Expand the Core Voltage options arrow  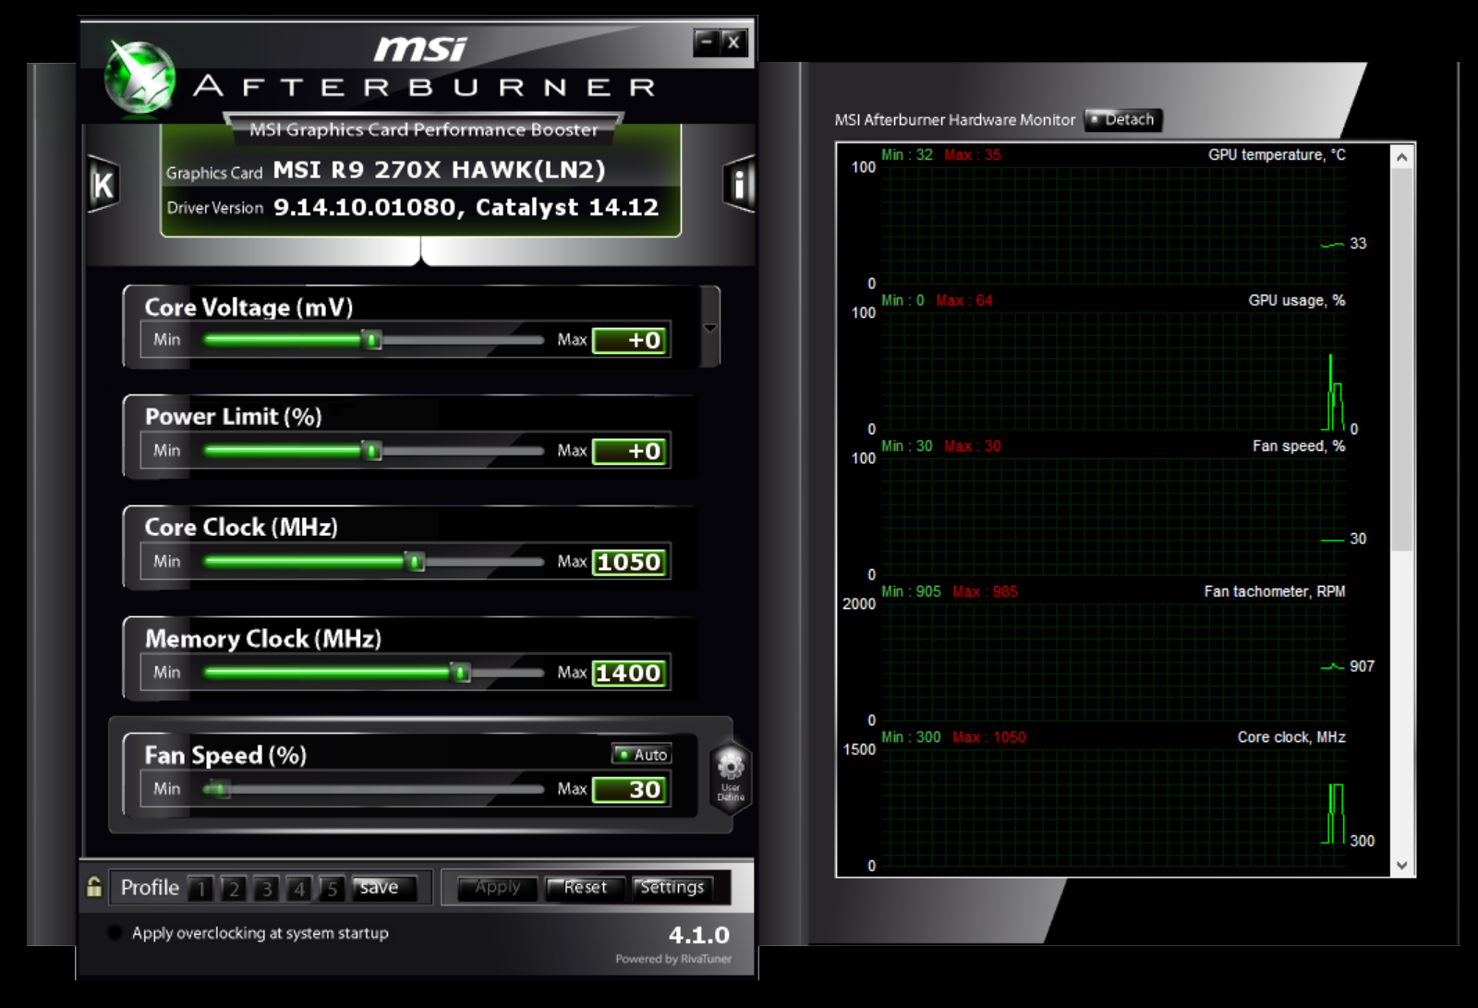[x=709, y=327]
